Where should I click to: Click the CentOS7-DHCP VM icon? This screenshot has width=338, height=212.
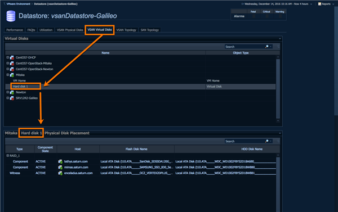12,58
